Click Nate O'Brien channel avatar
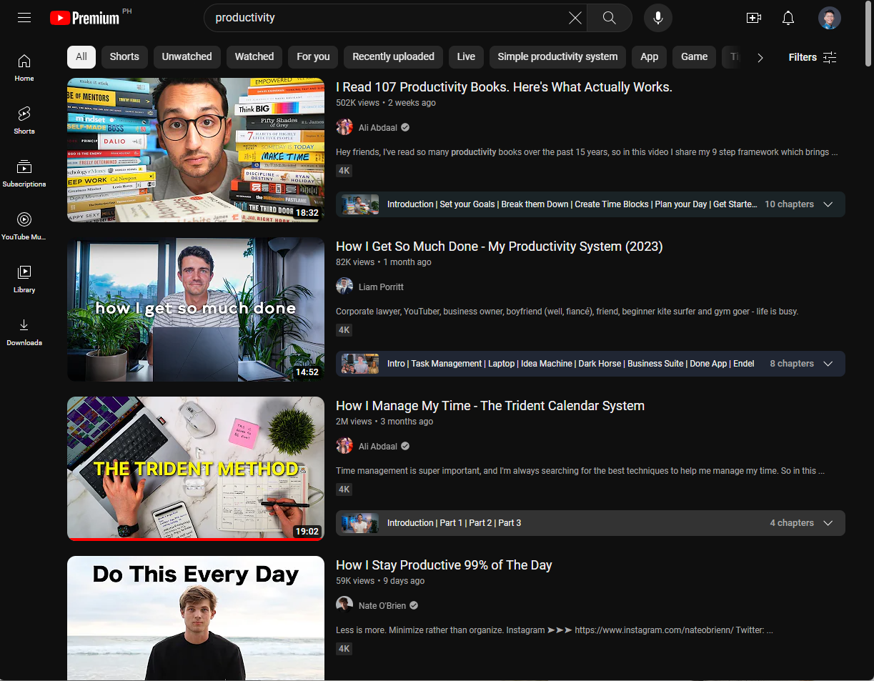Screen dimensions: 874x681 344,605
